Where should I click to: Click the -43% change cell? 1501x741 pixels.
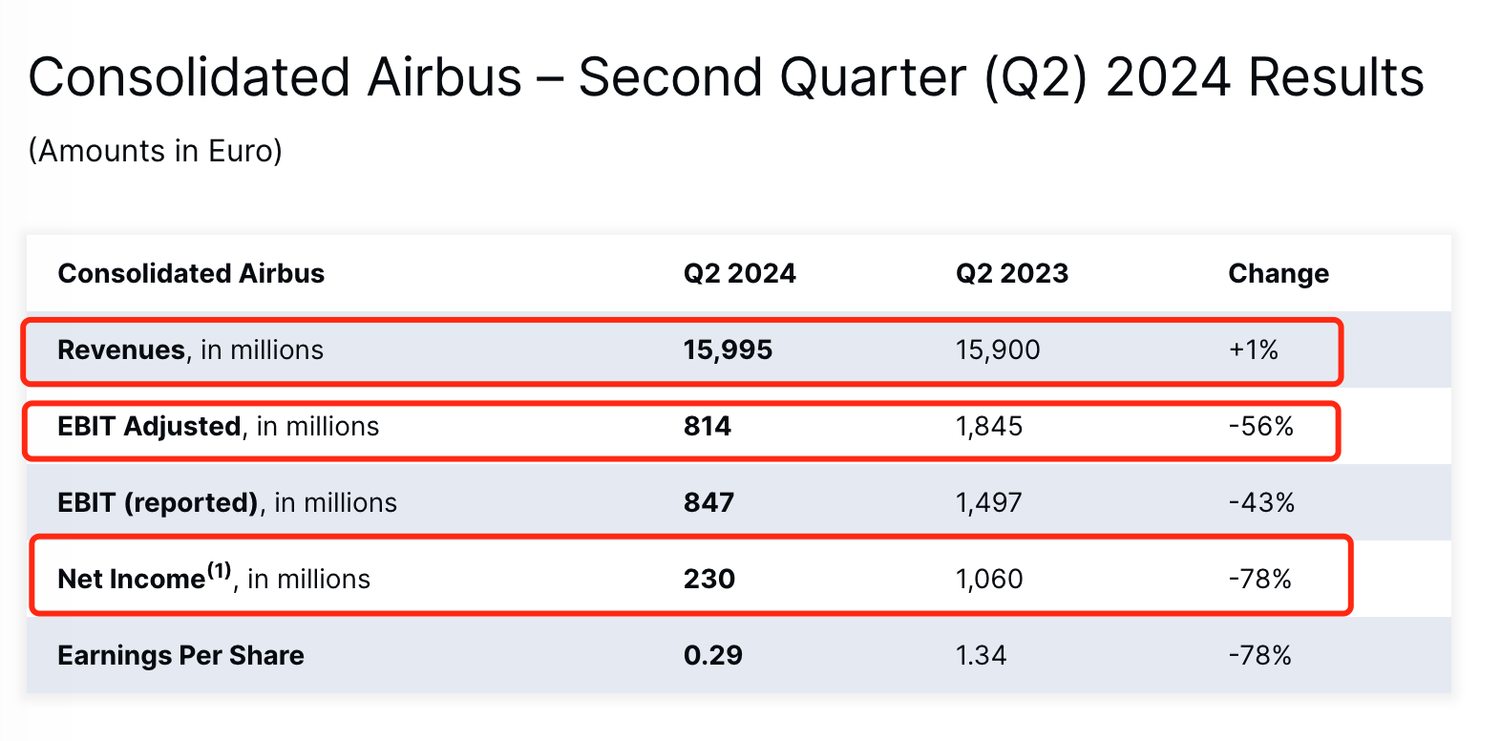(1260, 503)
